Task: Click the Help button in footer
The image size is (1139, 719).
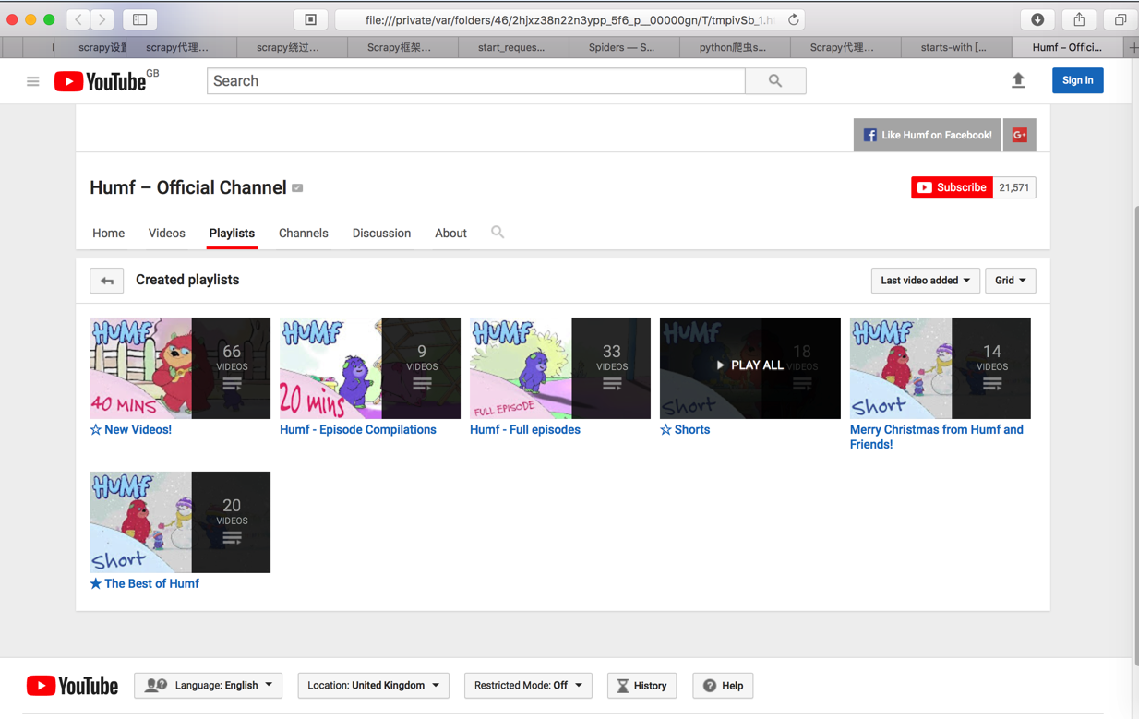Action: click(723, 686)
